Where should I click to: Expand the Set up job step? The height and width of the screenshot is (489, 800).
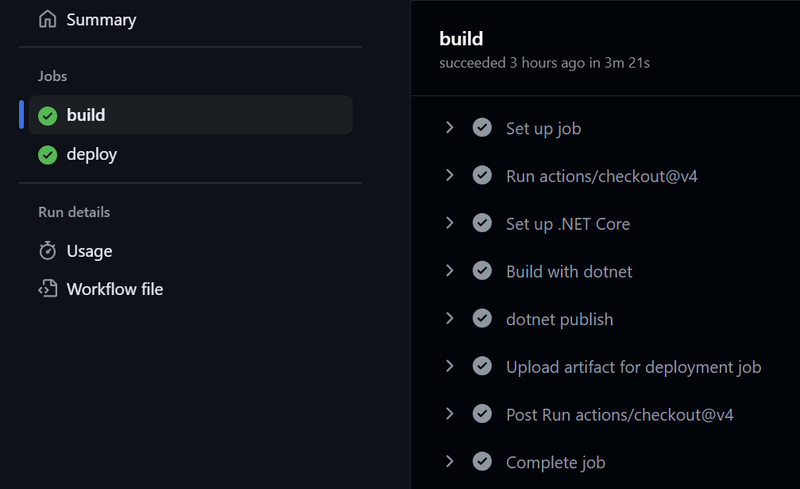tap(450, 127)
